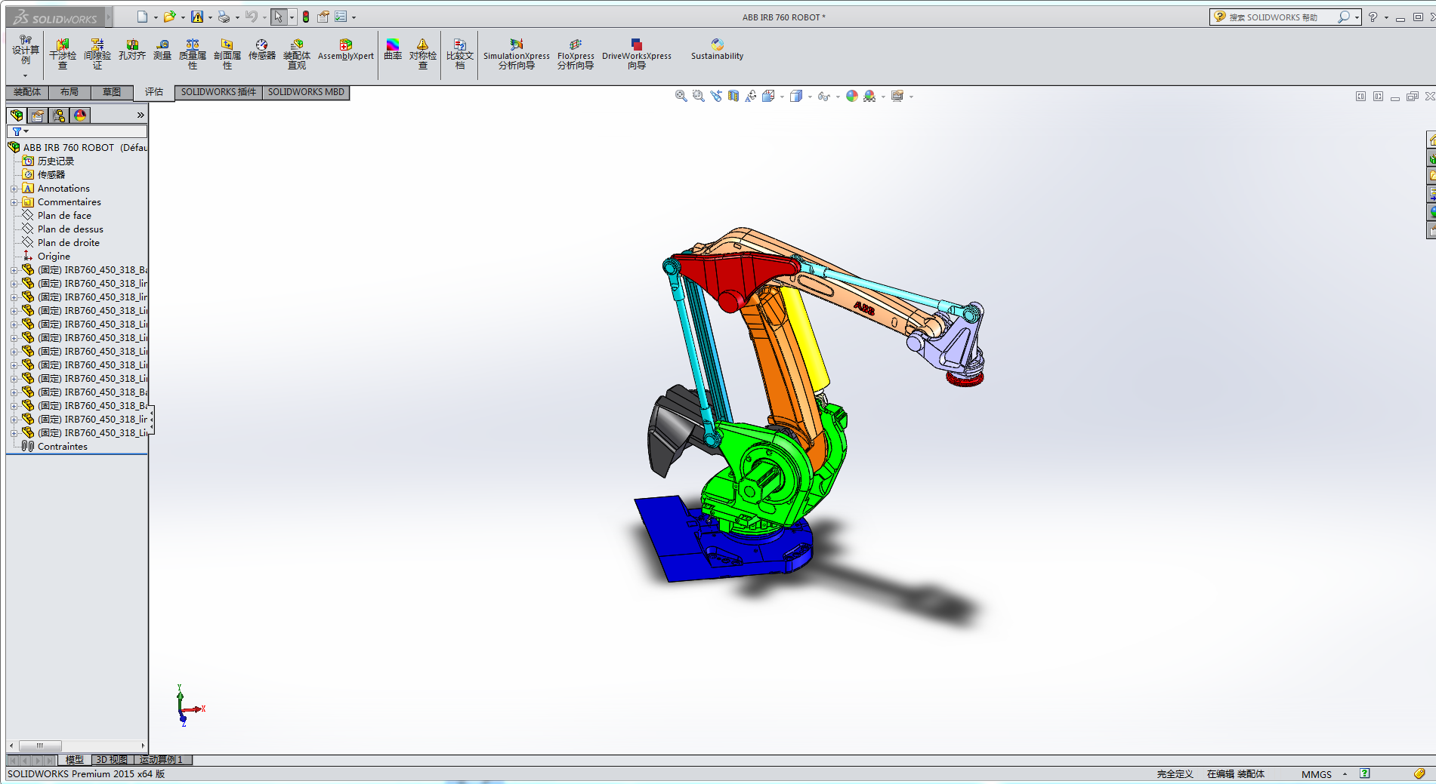Image resolution: width=1436 pixels, height=784 pixels.
Task: Zoom to fit the model in view
Action: tap(681, 96)
